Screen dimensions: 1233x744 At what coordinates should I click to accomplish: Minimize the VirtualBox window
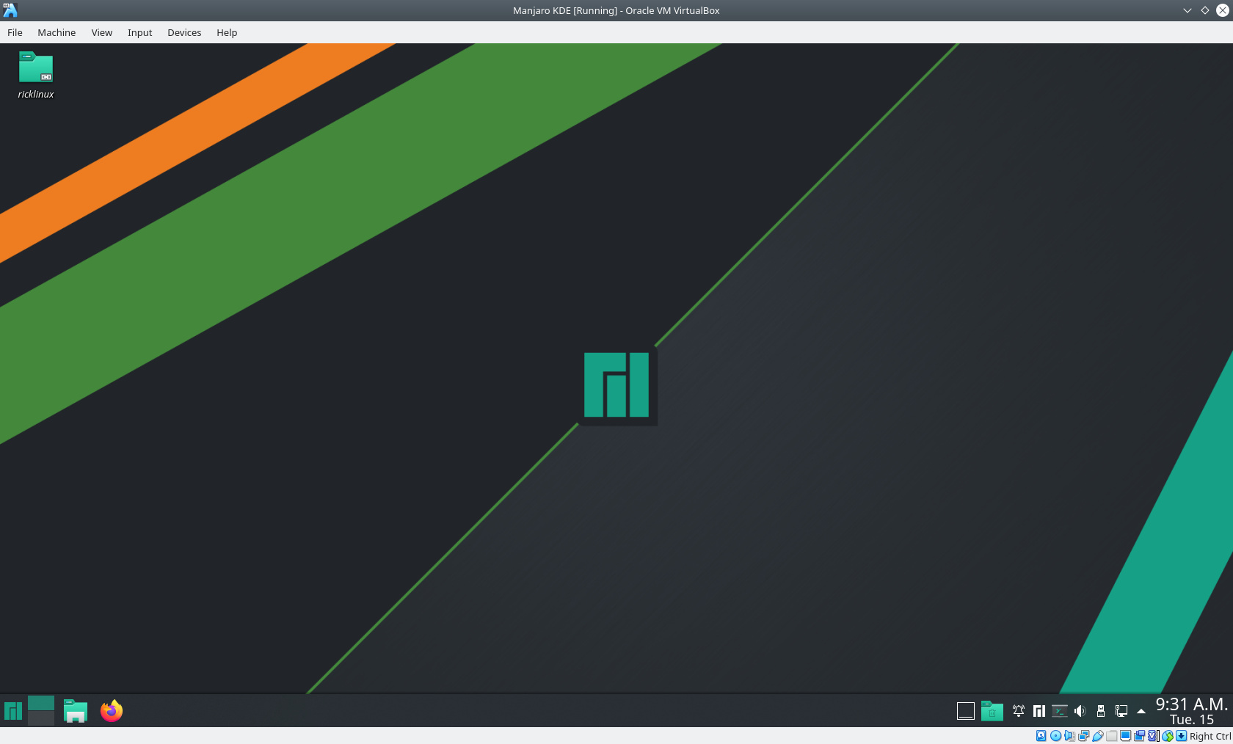(1187, 10)
